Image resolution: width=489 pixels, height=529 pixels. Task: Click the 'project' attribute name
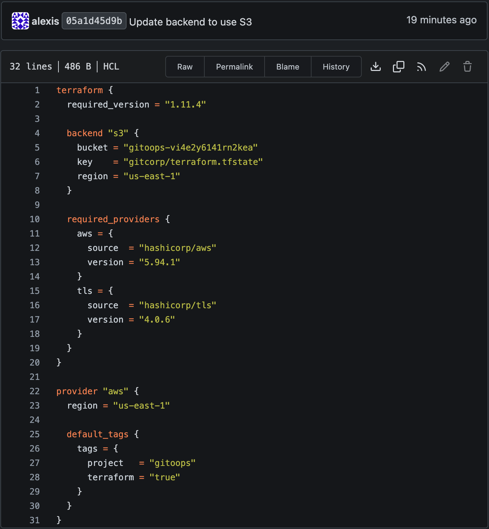point(105,463)
